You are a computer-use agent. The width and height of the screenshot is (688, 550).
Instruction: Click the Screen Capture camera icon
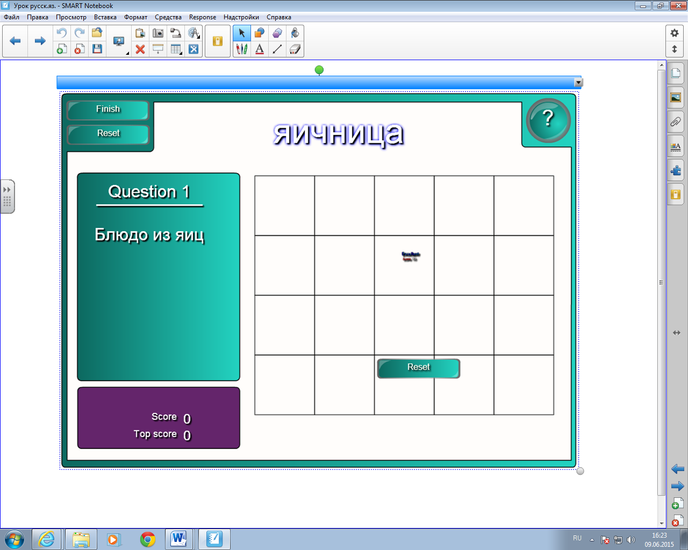(x=158, y=33)
